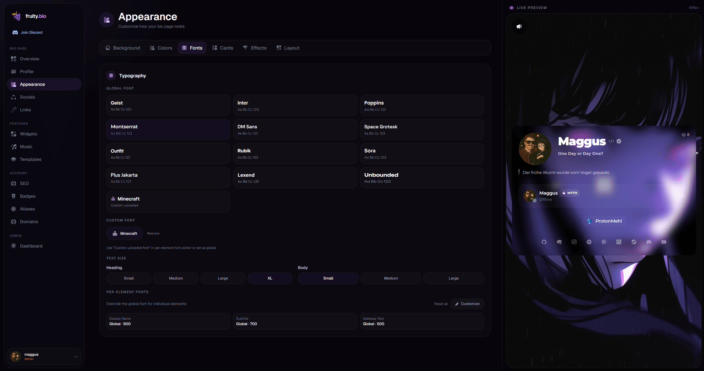The width and height of the screenshot is (704, 371).
Task: Click the Maggus profile avatar in preview
Action: click(x=535, y=149)
